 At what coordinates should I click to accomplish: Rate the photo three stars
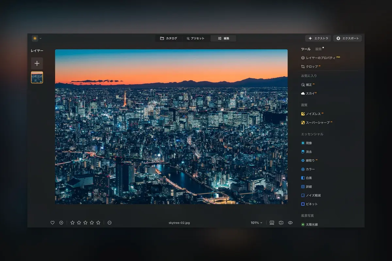(x=85, y=223)
